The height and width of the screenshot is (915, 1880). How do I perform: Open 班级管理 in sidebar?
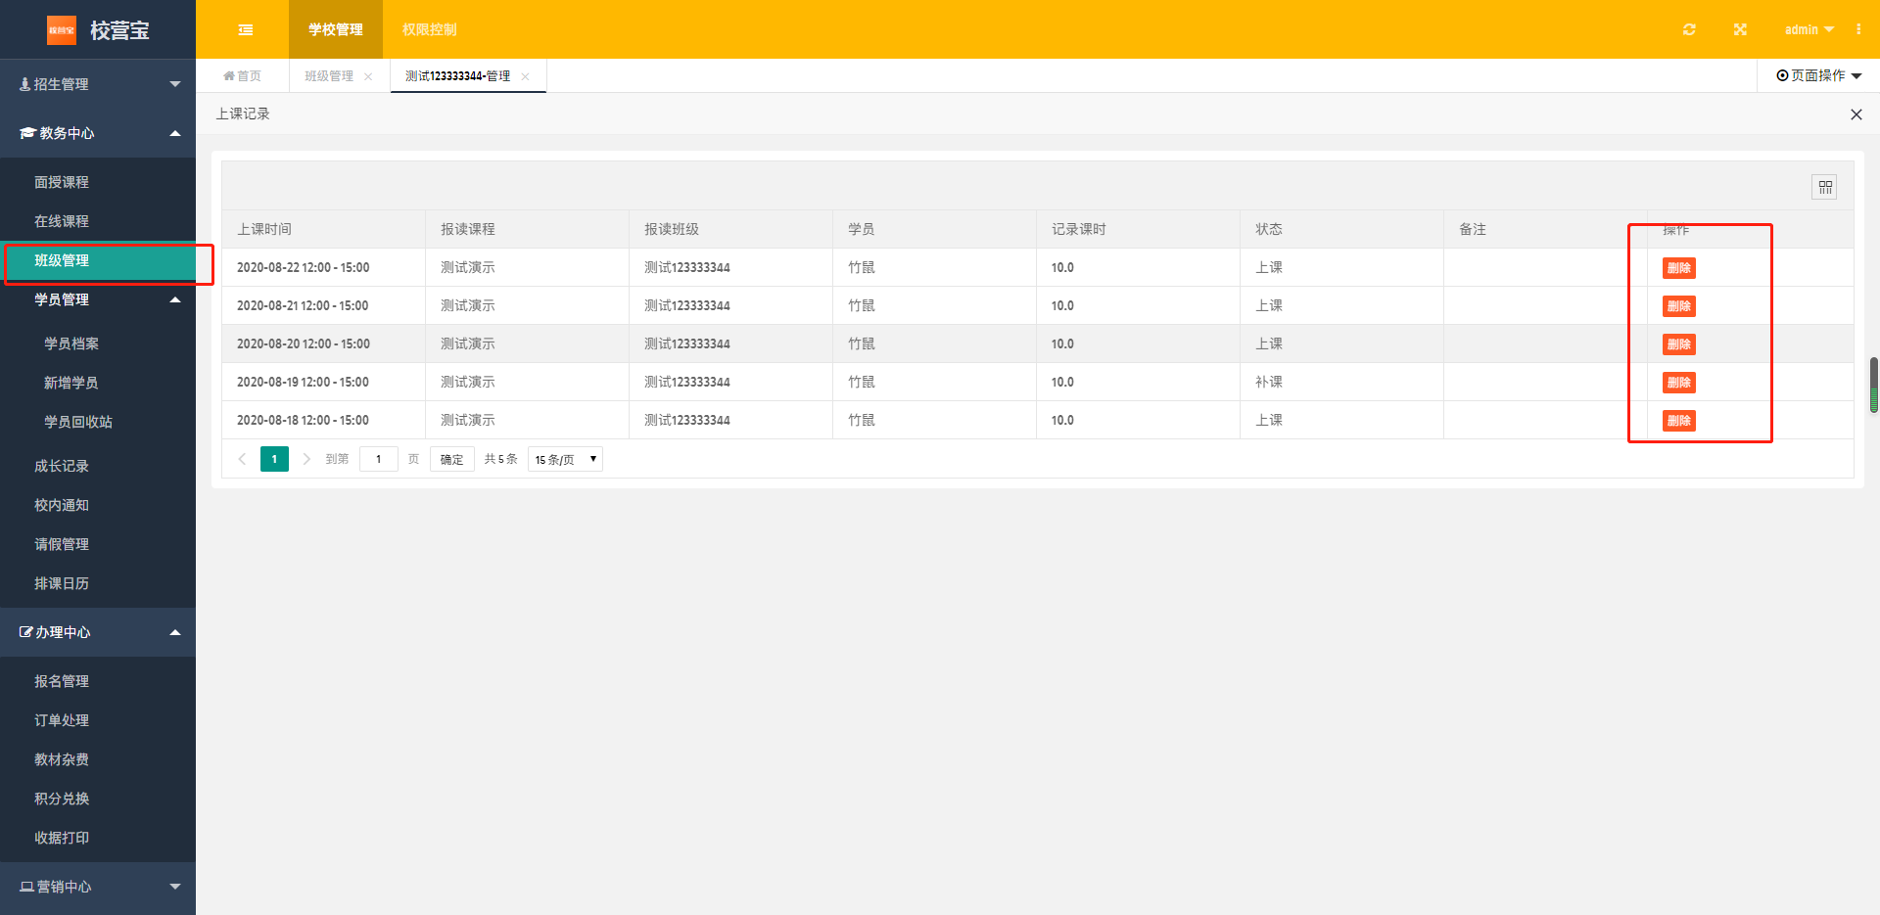coord(98,260)
